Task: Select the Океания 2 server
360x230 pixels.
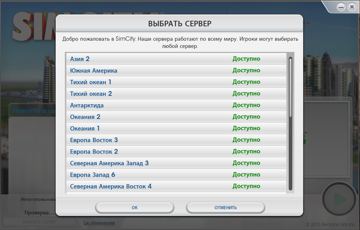Action: tap(176, 117)
